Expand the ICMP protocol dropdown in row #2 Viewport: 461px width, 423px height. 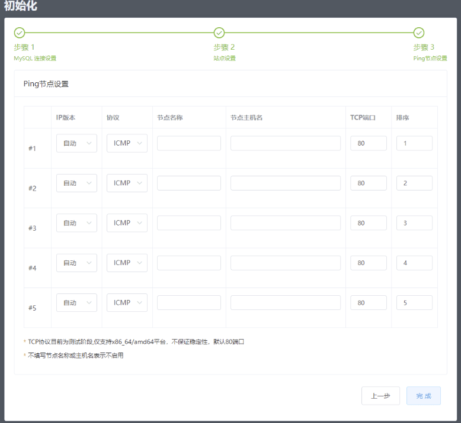coord(127,183)
